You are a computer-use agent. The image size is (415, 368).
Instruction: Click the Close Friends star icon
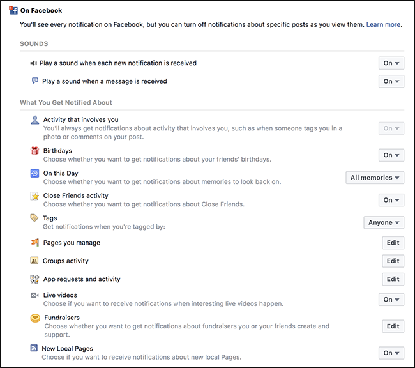tap(35, 196)
